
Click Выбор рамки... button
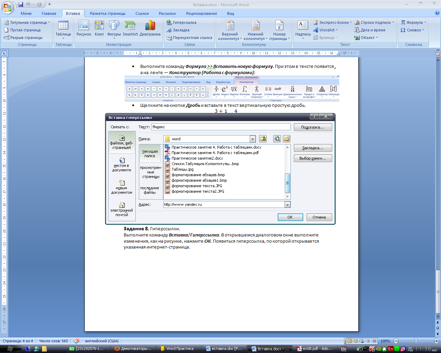click(x=313, y=158)
